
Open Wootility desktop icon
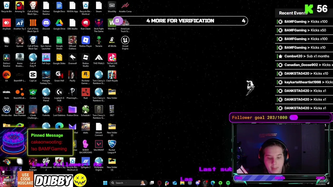pos(112,7)
